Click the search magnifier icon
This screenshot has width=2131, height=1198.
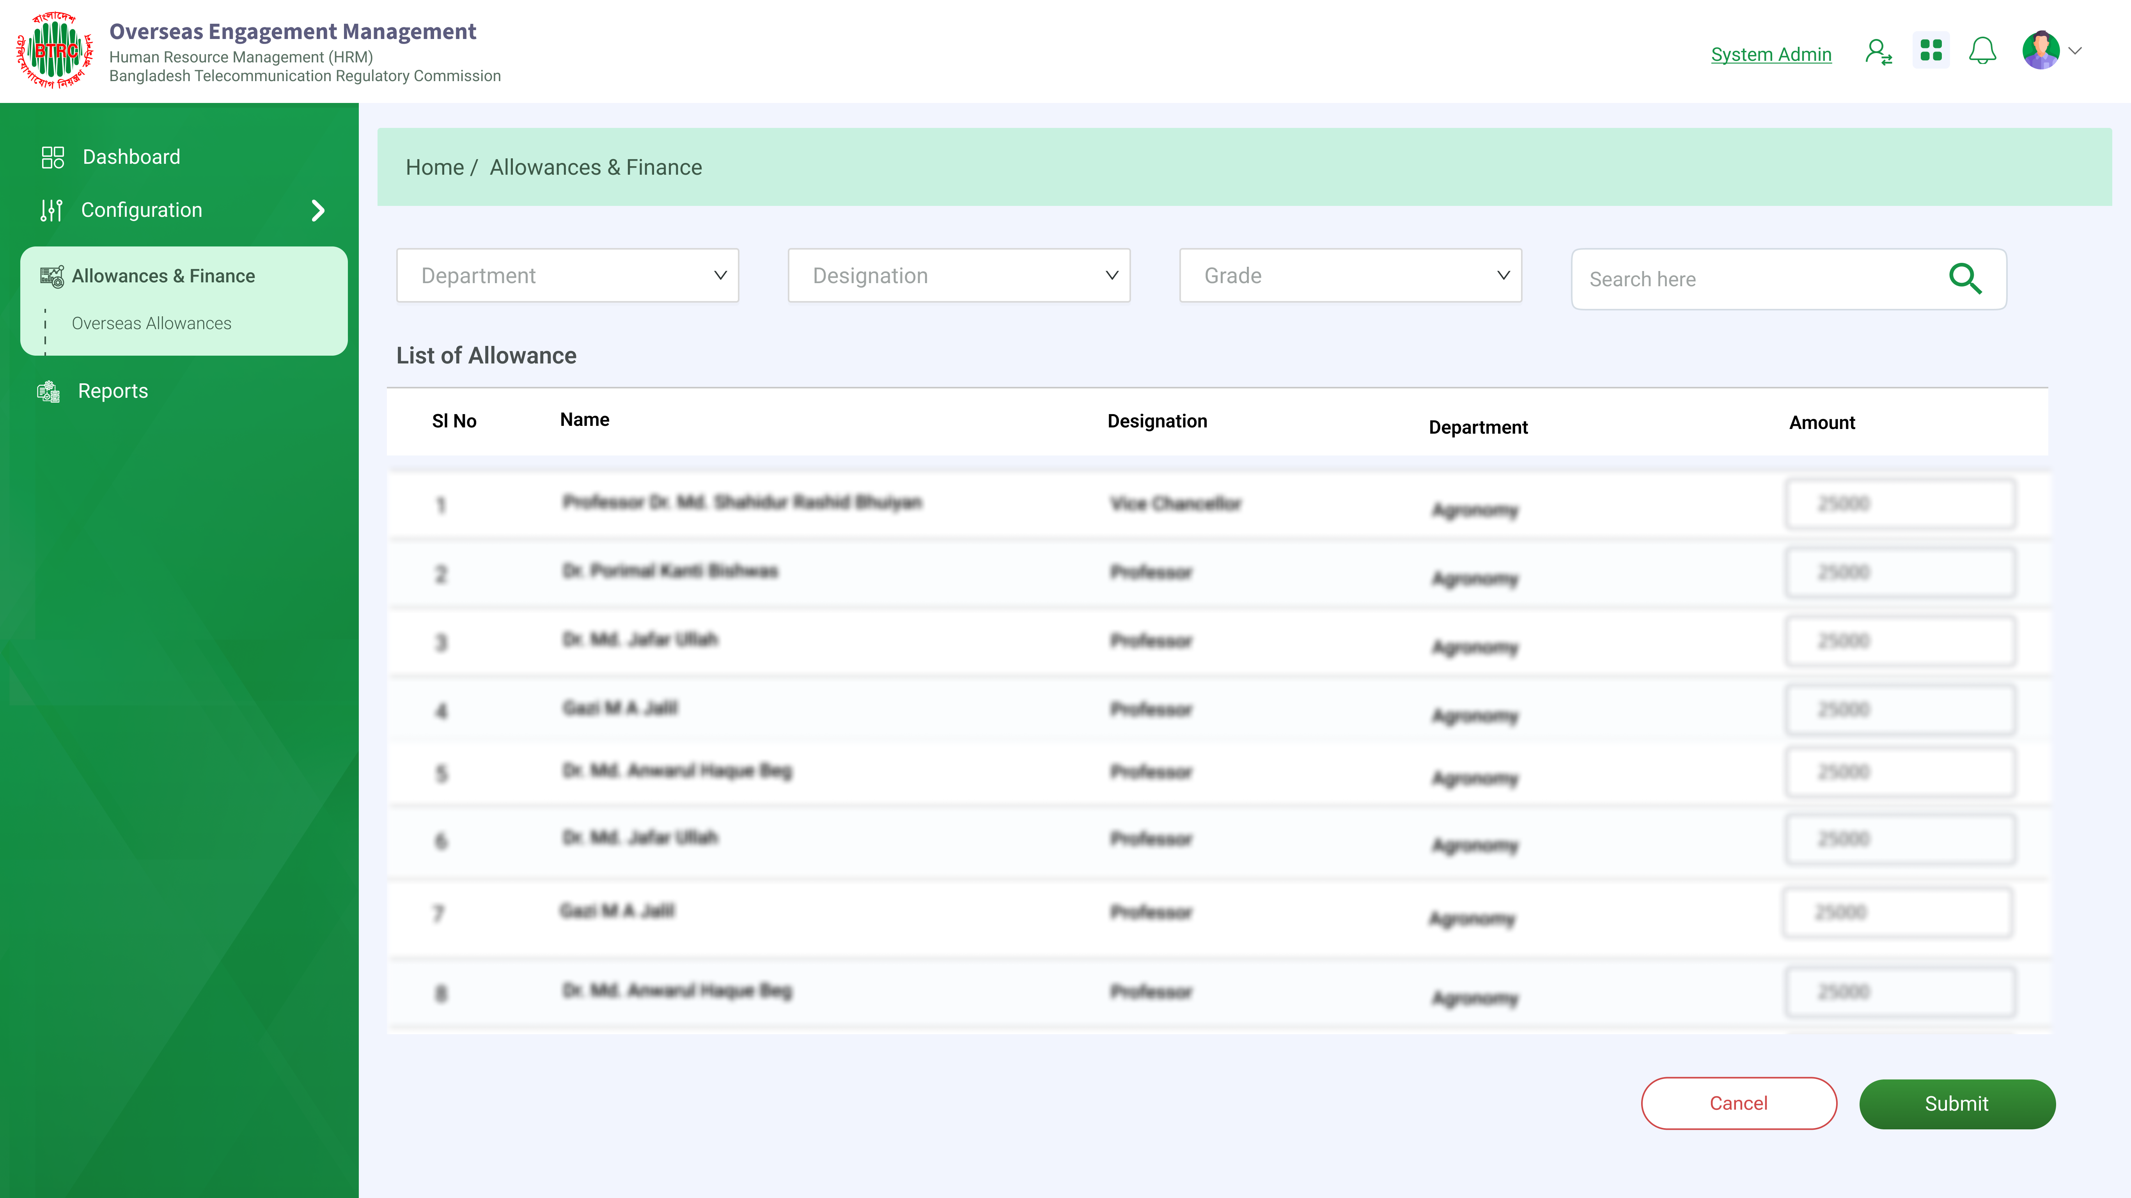[1965, 279]
